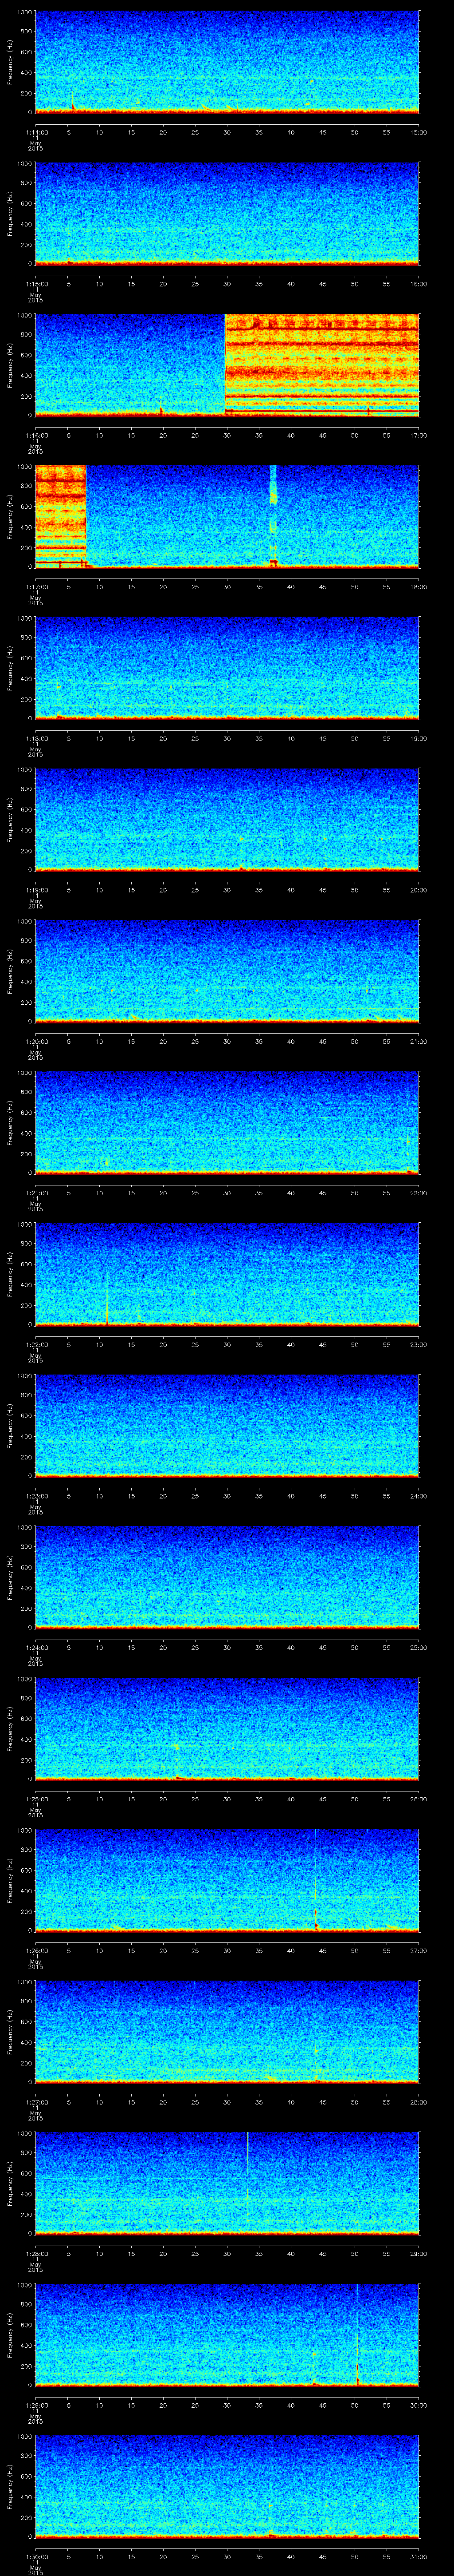Click the '1:18:00' start time label
The image size is (454, 2576).
[36, 738]
